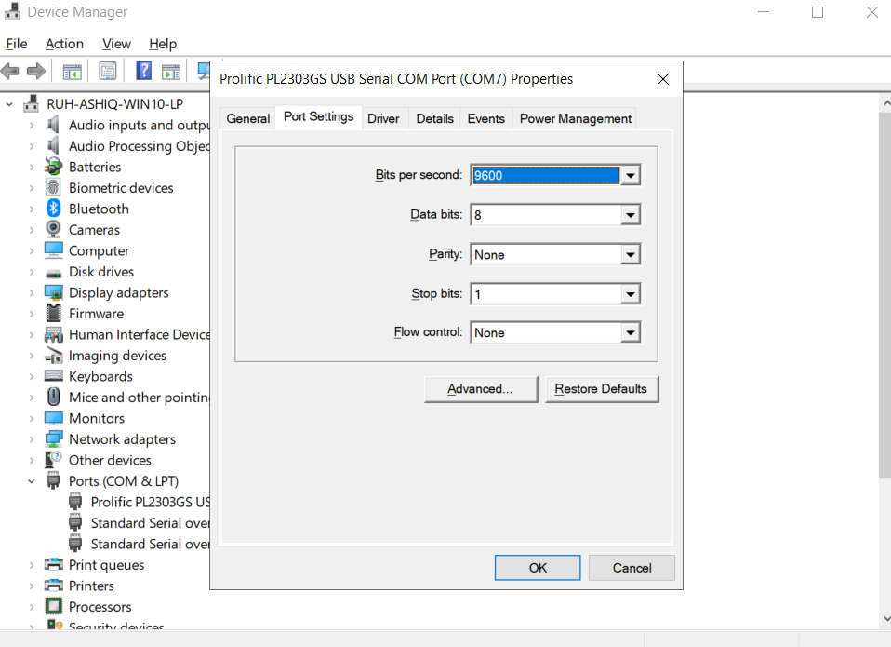This screenshot has height=647, width=891.
Task: Open the Properties toolbar icon in Device Manager
Action: 107,72
